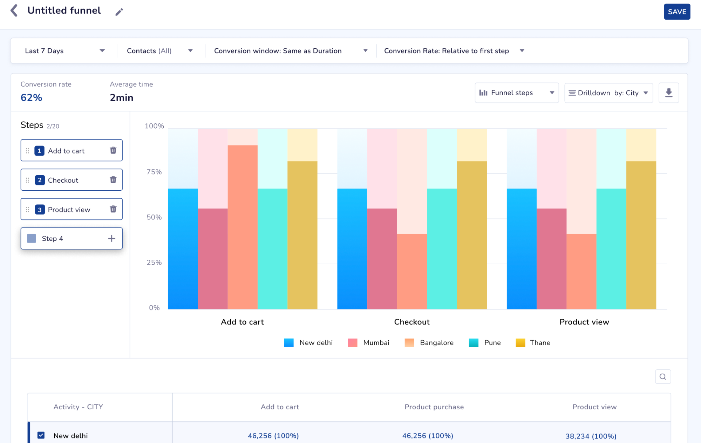The height and width of the screenshot is (443, 701).
Task: Select the Add to cart step card
Action: click(72, 150)
